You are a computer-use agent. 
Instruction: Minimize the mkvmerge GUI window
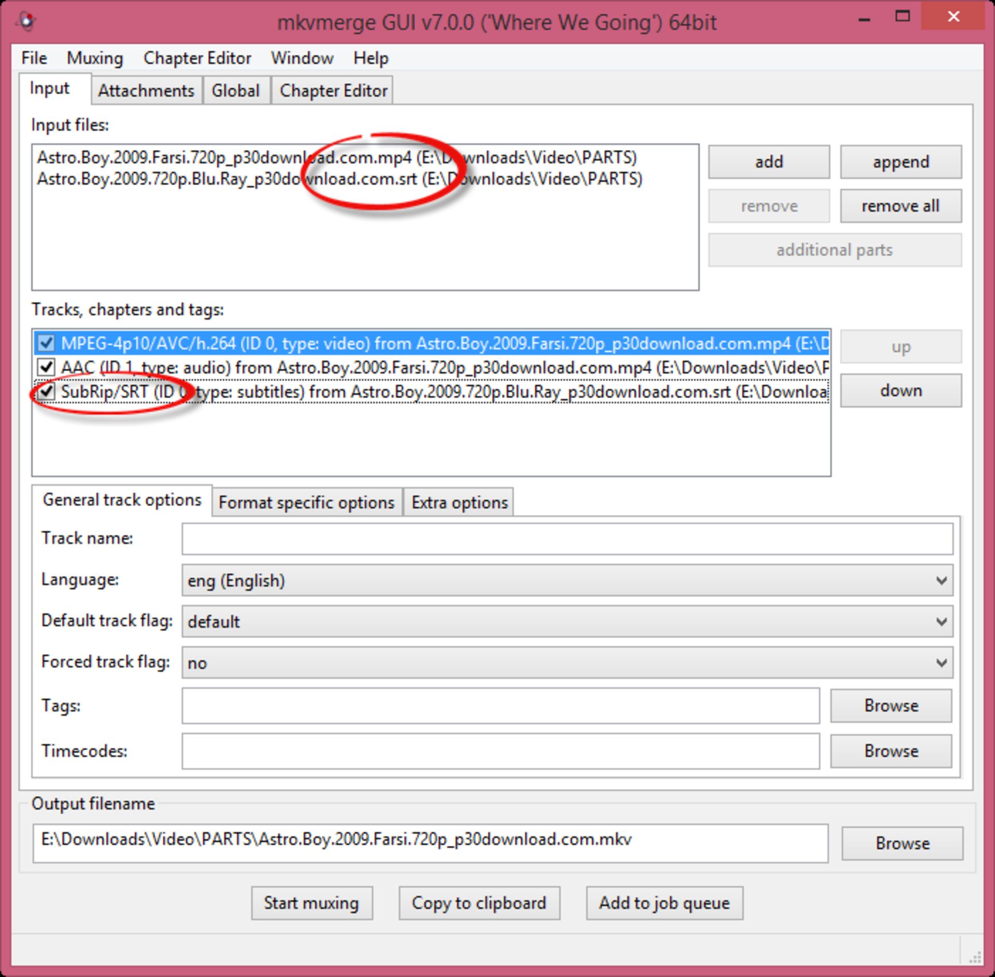(864, 19)
